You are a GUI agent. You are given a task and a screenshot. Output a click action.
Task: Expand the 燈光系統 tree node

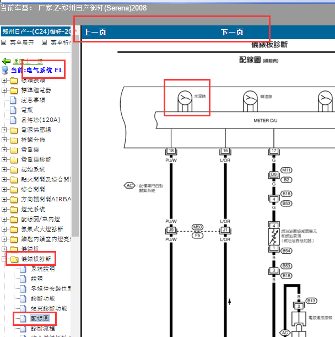4,209
